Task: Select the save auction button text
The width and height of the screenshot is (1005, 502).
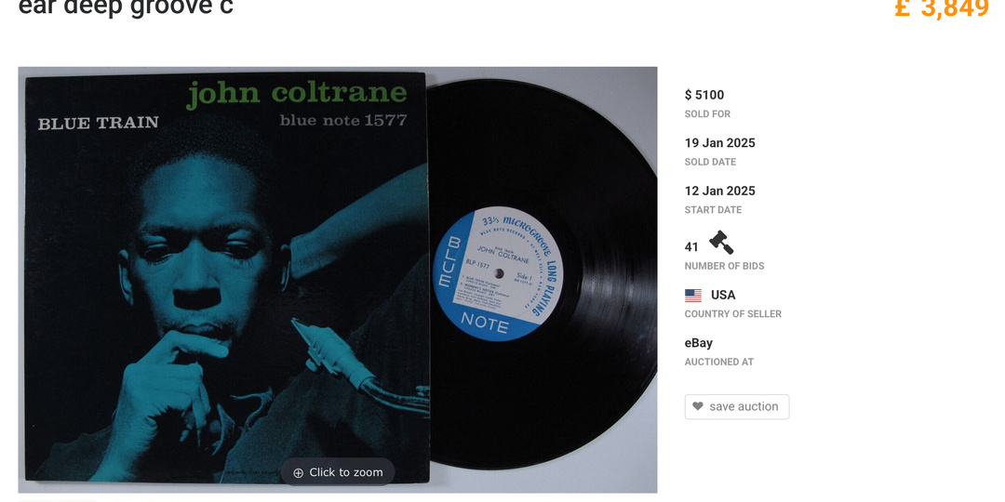Action: tap(744, 406)
